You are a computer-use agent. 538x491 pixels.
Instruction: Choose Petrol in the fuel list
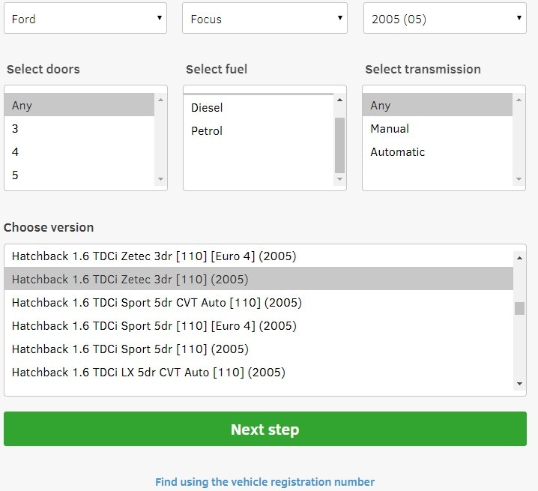(x=259, y=131)
